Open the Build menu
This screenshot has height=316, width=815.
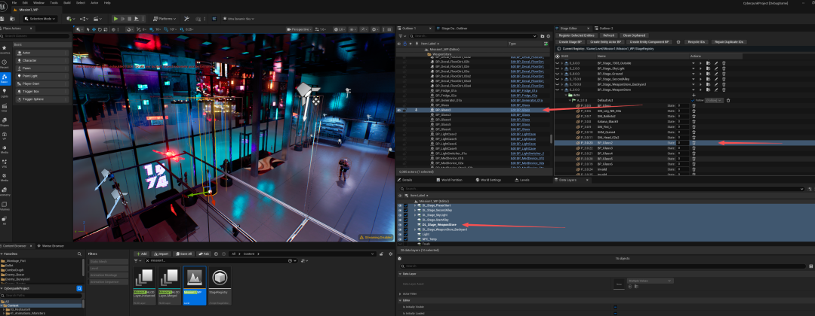pos(67,2)
